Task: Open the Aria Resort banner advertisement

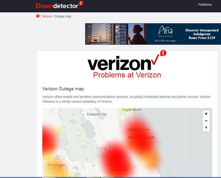Action: [x=153, y=34]
